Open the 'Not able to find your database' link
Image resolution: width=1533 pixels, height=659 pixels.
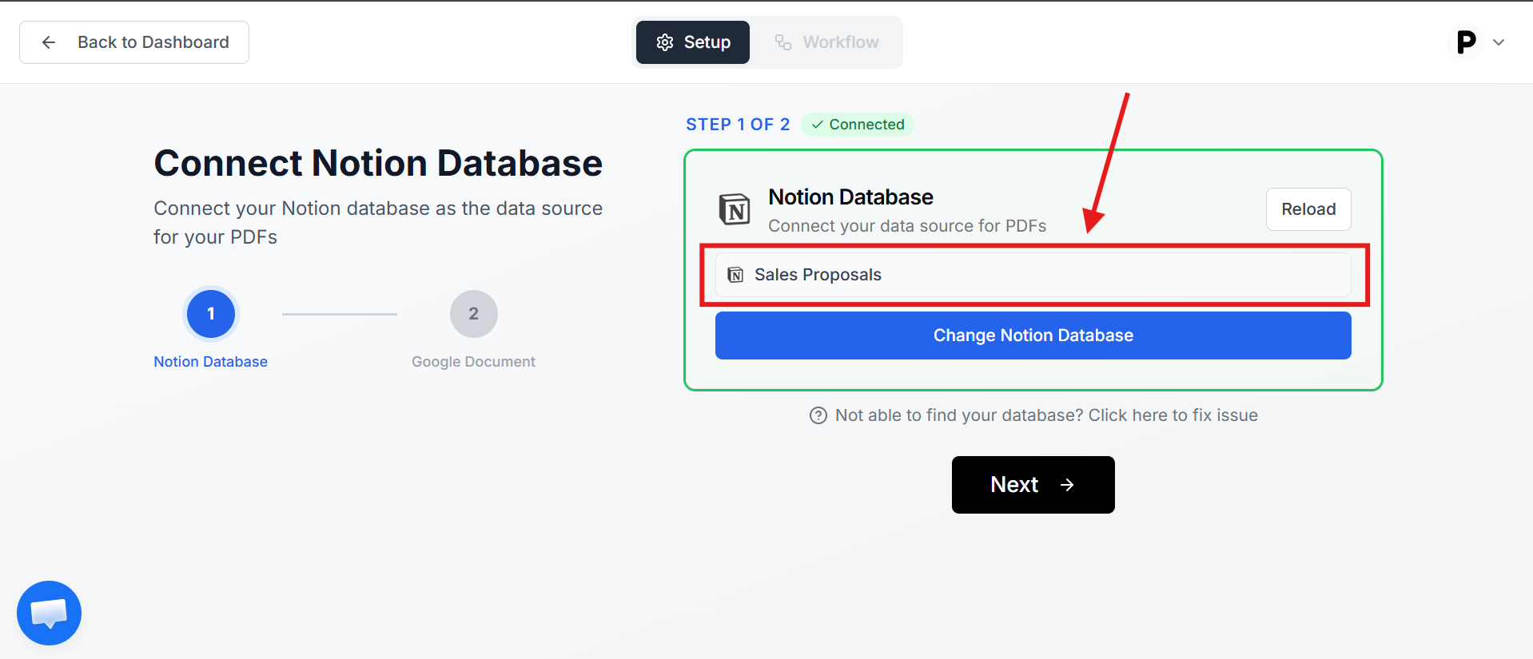click(1045, 415)
